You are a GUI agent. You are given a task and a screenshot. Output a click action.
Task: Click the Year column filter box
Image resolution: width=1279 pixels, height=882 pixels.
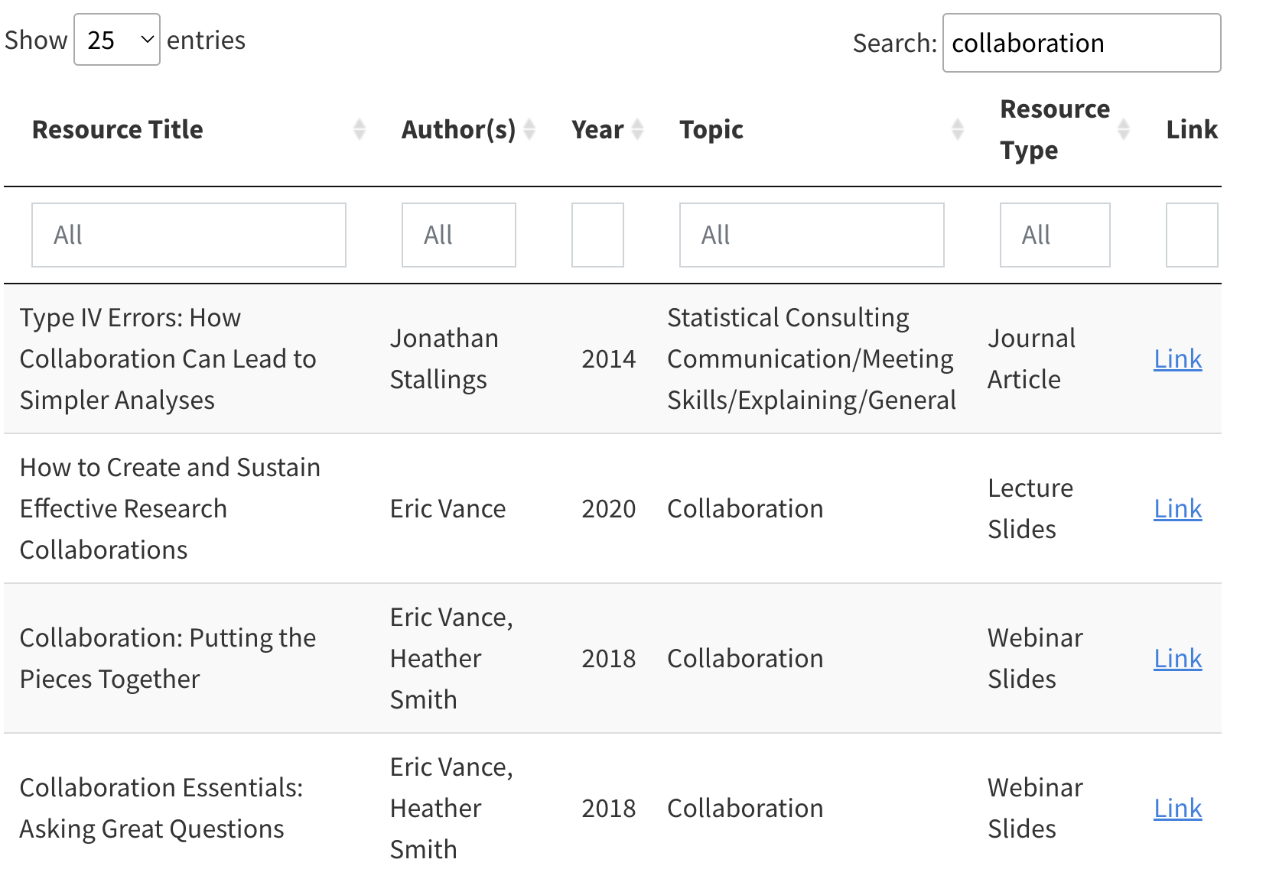(597, 235)
